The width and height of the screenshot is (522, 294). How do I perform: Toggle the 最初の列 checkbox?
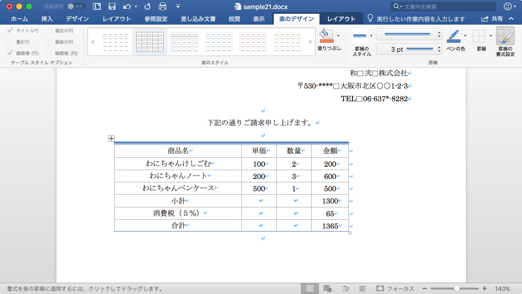tap(48, 30)
